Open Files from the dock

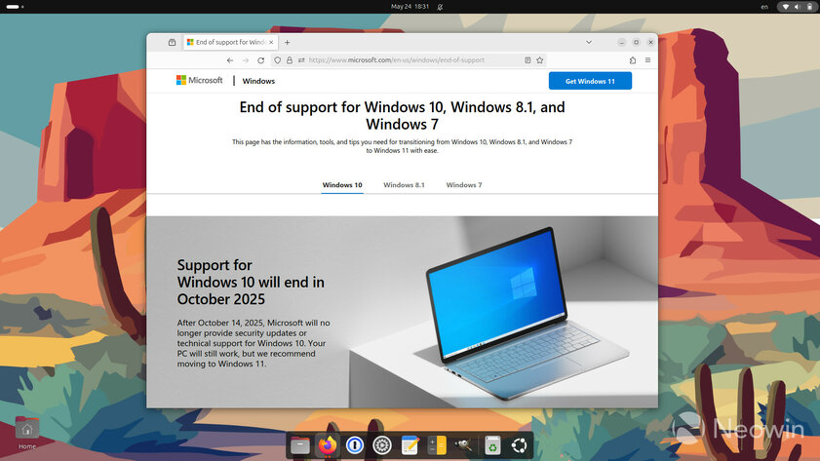(300, 445)
